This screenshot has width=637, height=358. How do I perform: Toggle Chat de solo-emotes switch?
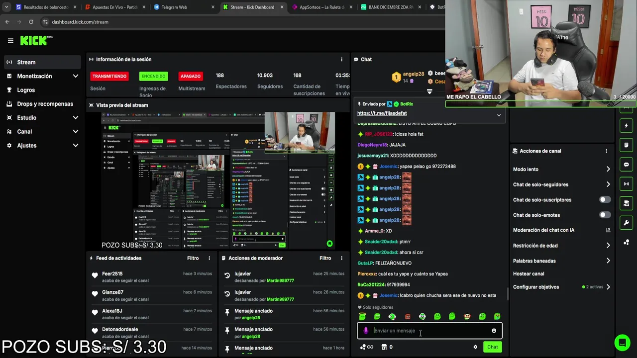tap(605, 215)
